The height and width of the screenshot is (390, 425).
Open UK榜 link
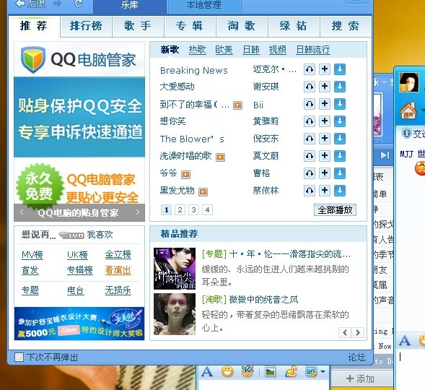(77, 255)
